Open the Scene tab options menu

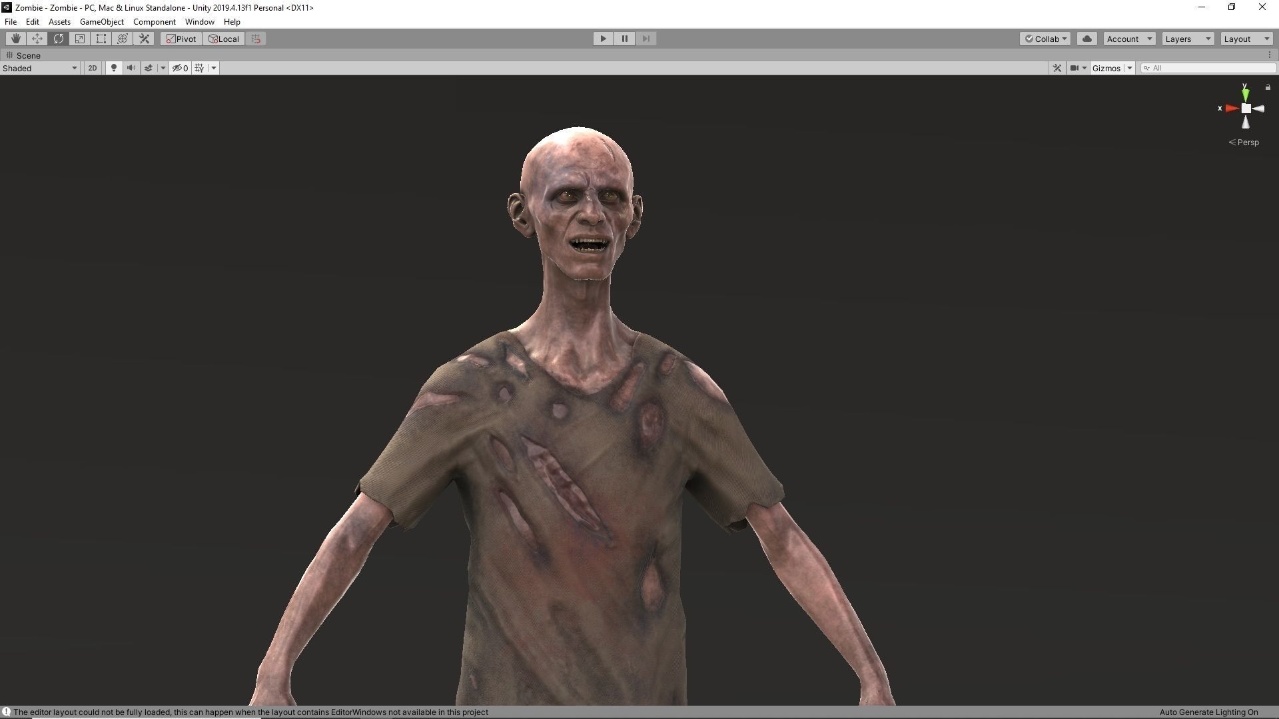pos(1269,55)
